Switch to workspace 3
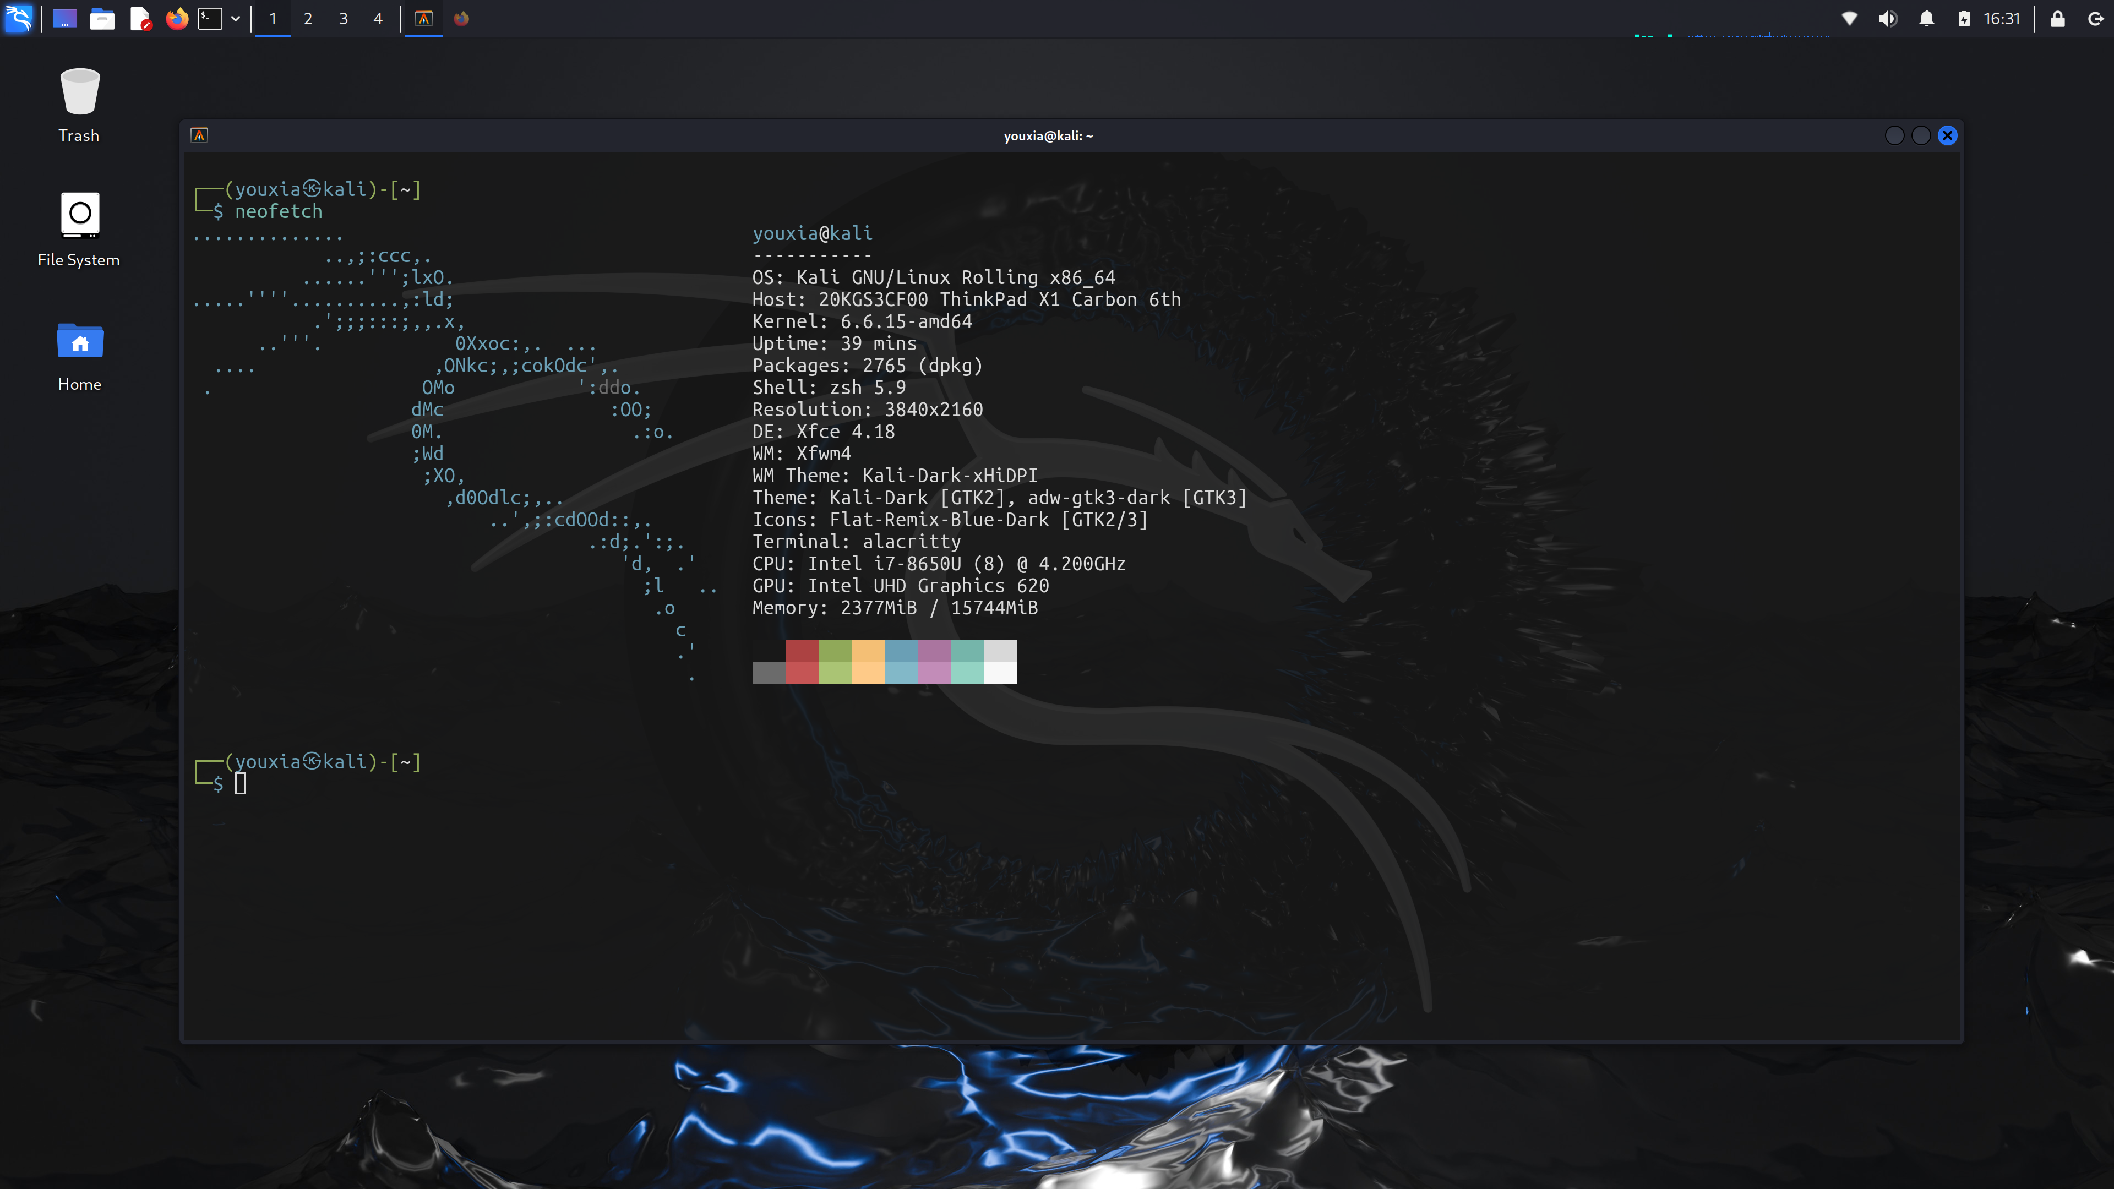 pos(343,18)
